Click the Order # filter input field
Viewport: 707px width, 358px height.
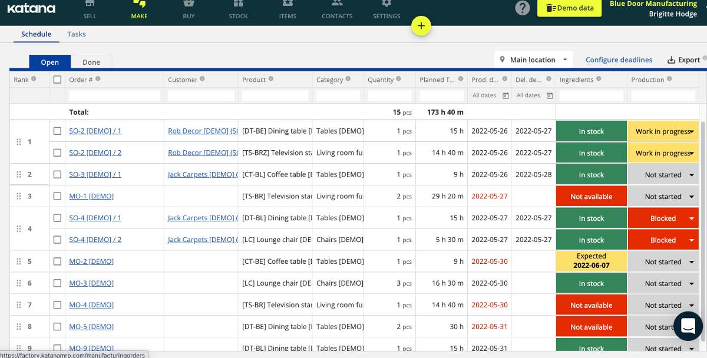114,95
